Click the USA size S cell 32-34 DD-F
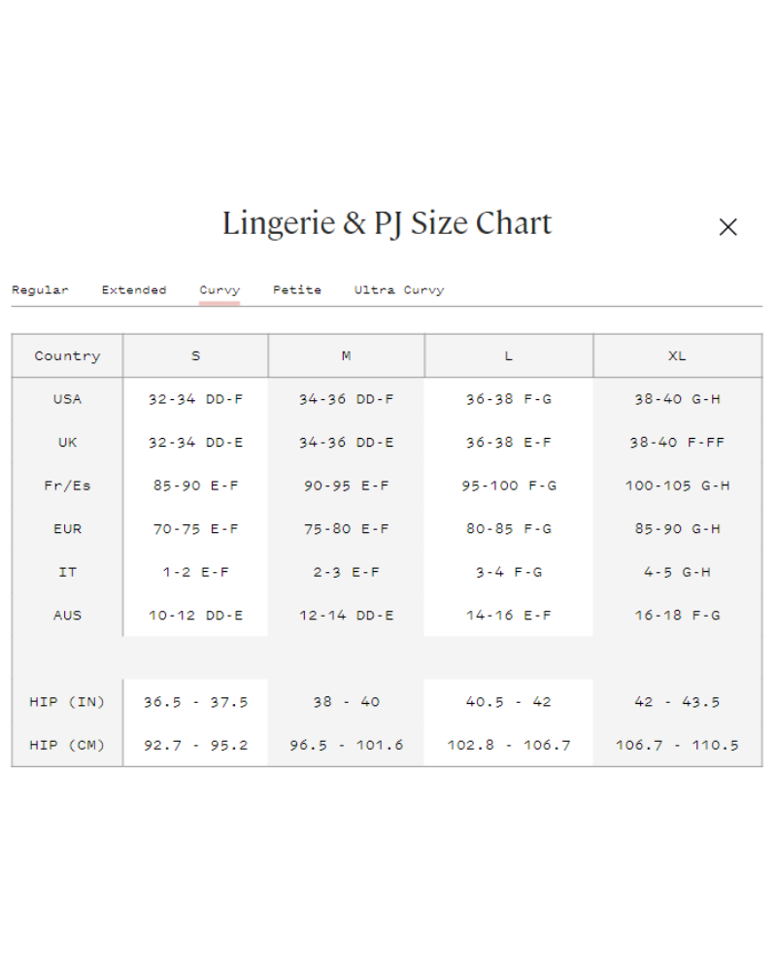 coord(195,399)
